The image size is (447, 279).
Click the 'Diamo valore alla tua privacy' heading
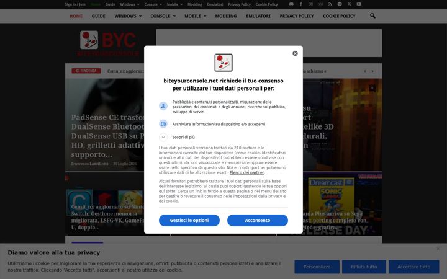point(54,252)
